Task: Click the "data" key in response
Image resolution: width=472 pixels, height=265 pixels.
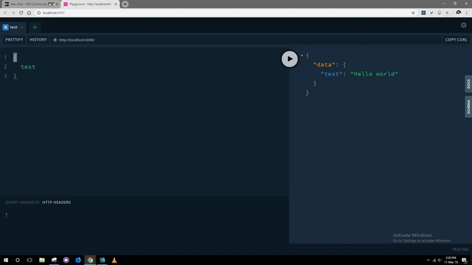Action: pos(324,65)
